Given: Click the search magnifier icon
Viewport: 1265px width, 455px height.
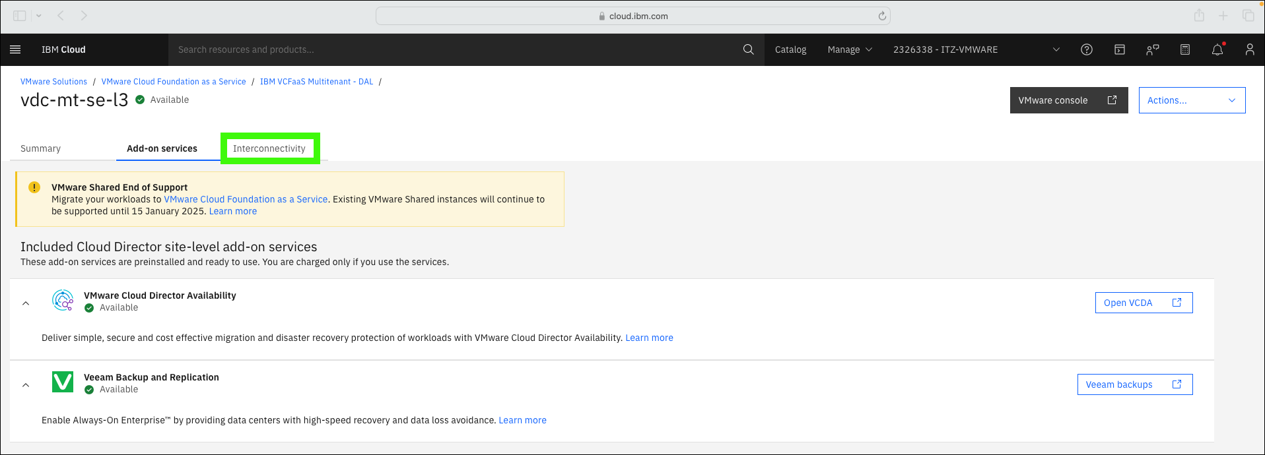Looking at the screenshot, I should (748, 49).
